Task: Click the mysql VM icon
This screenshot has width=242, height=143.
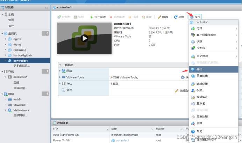Action: coord(10,44)
